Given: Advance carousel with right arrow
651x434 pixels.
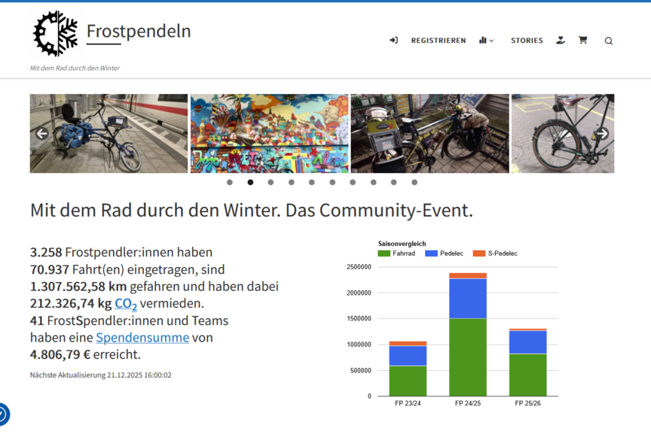Looking at the screenshot, I should tap(601, 134).
